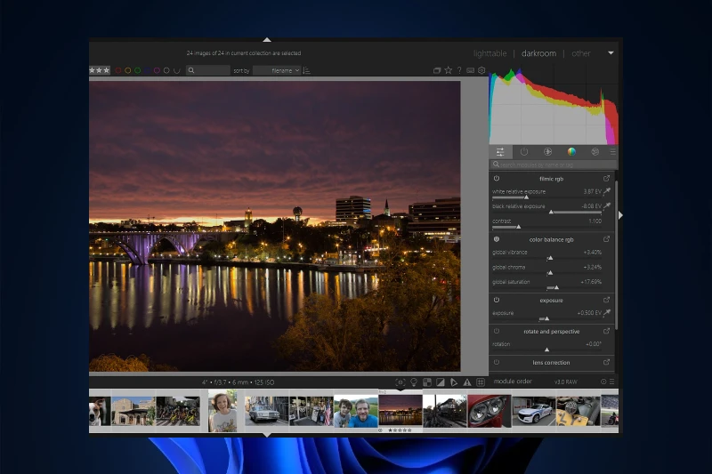Collapse the rotate and perspective module header
The width and height of the screenshot is (712, 474).
coord(551,332)
